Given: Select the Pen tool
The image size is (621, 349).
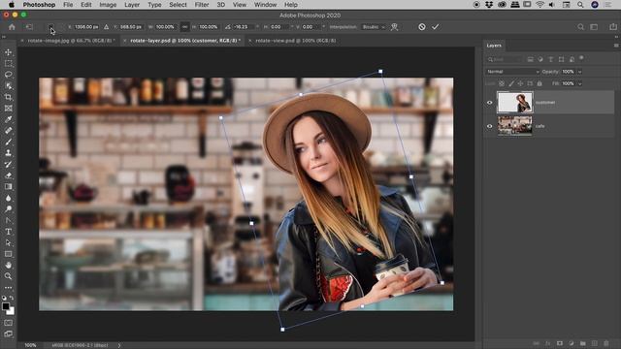Looking at the screenshot, I should [x=8, y=220].
